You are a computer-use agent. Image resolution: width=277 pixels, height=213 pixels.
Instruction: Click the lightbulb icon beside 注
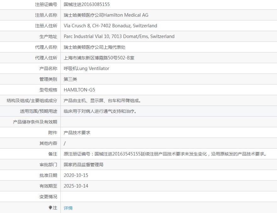tap(50, 208)
